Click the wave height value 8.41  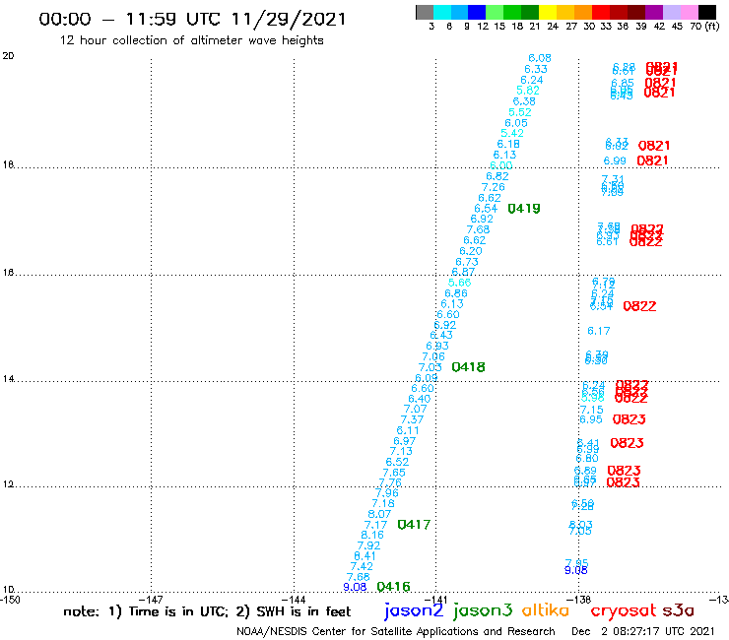[364, 556]
